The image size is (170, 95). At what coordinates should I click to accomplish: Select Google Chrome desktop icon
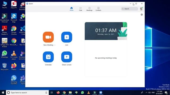click(x=14, y=30)
